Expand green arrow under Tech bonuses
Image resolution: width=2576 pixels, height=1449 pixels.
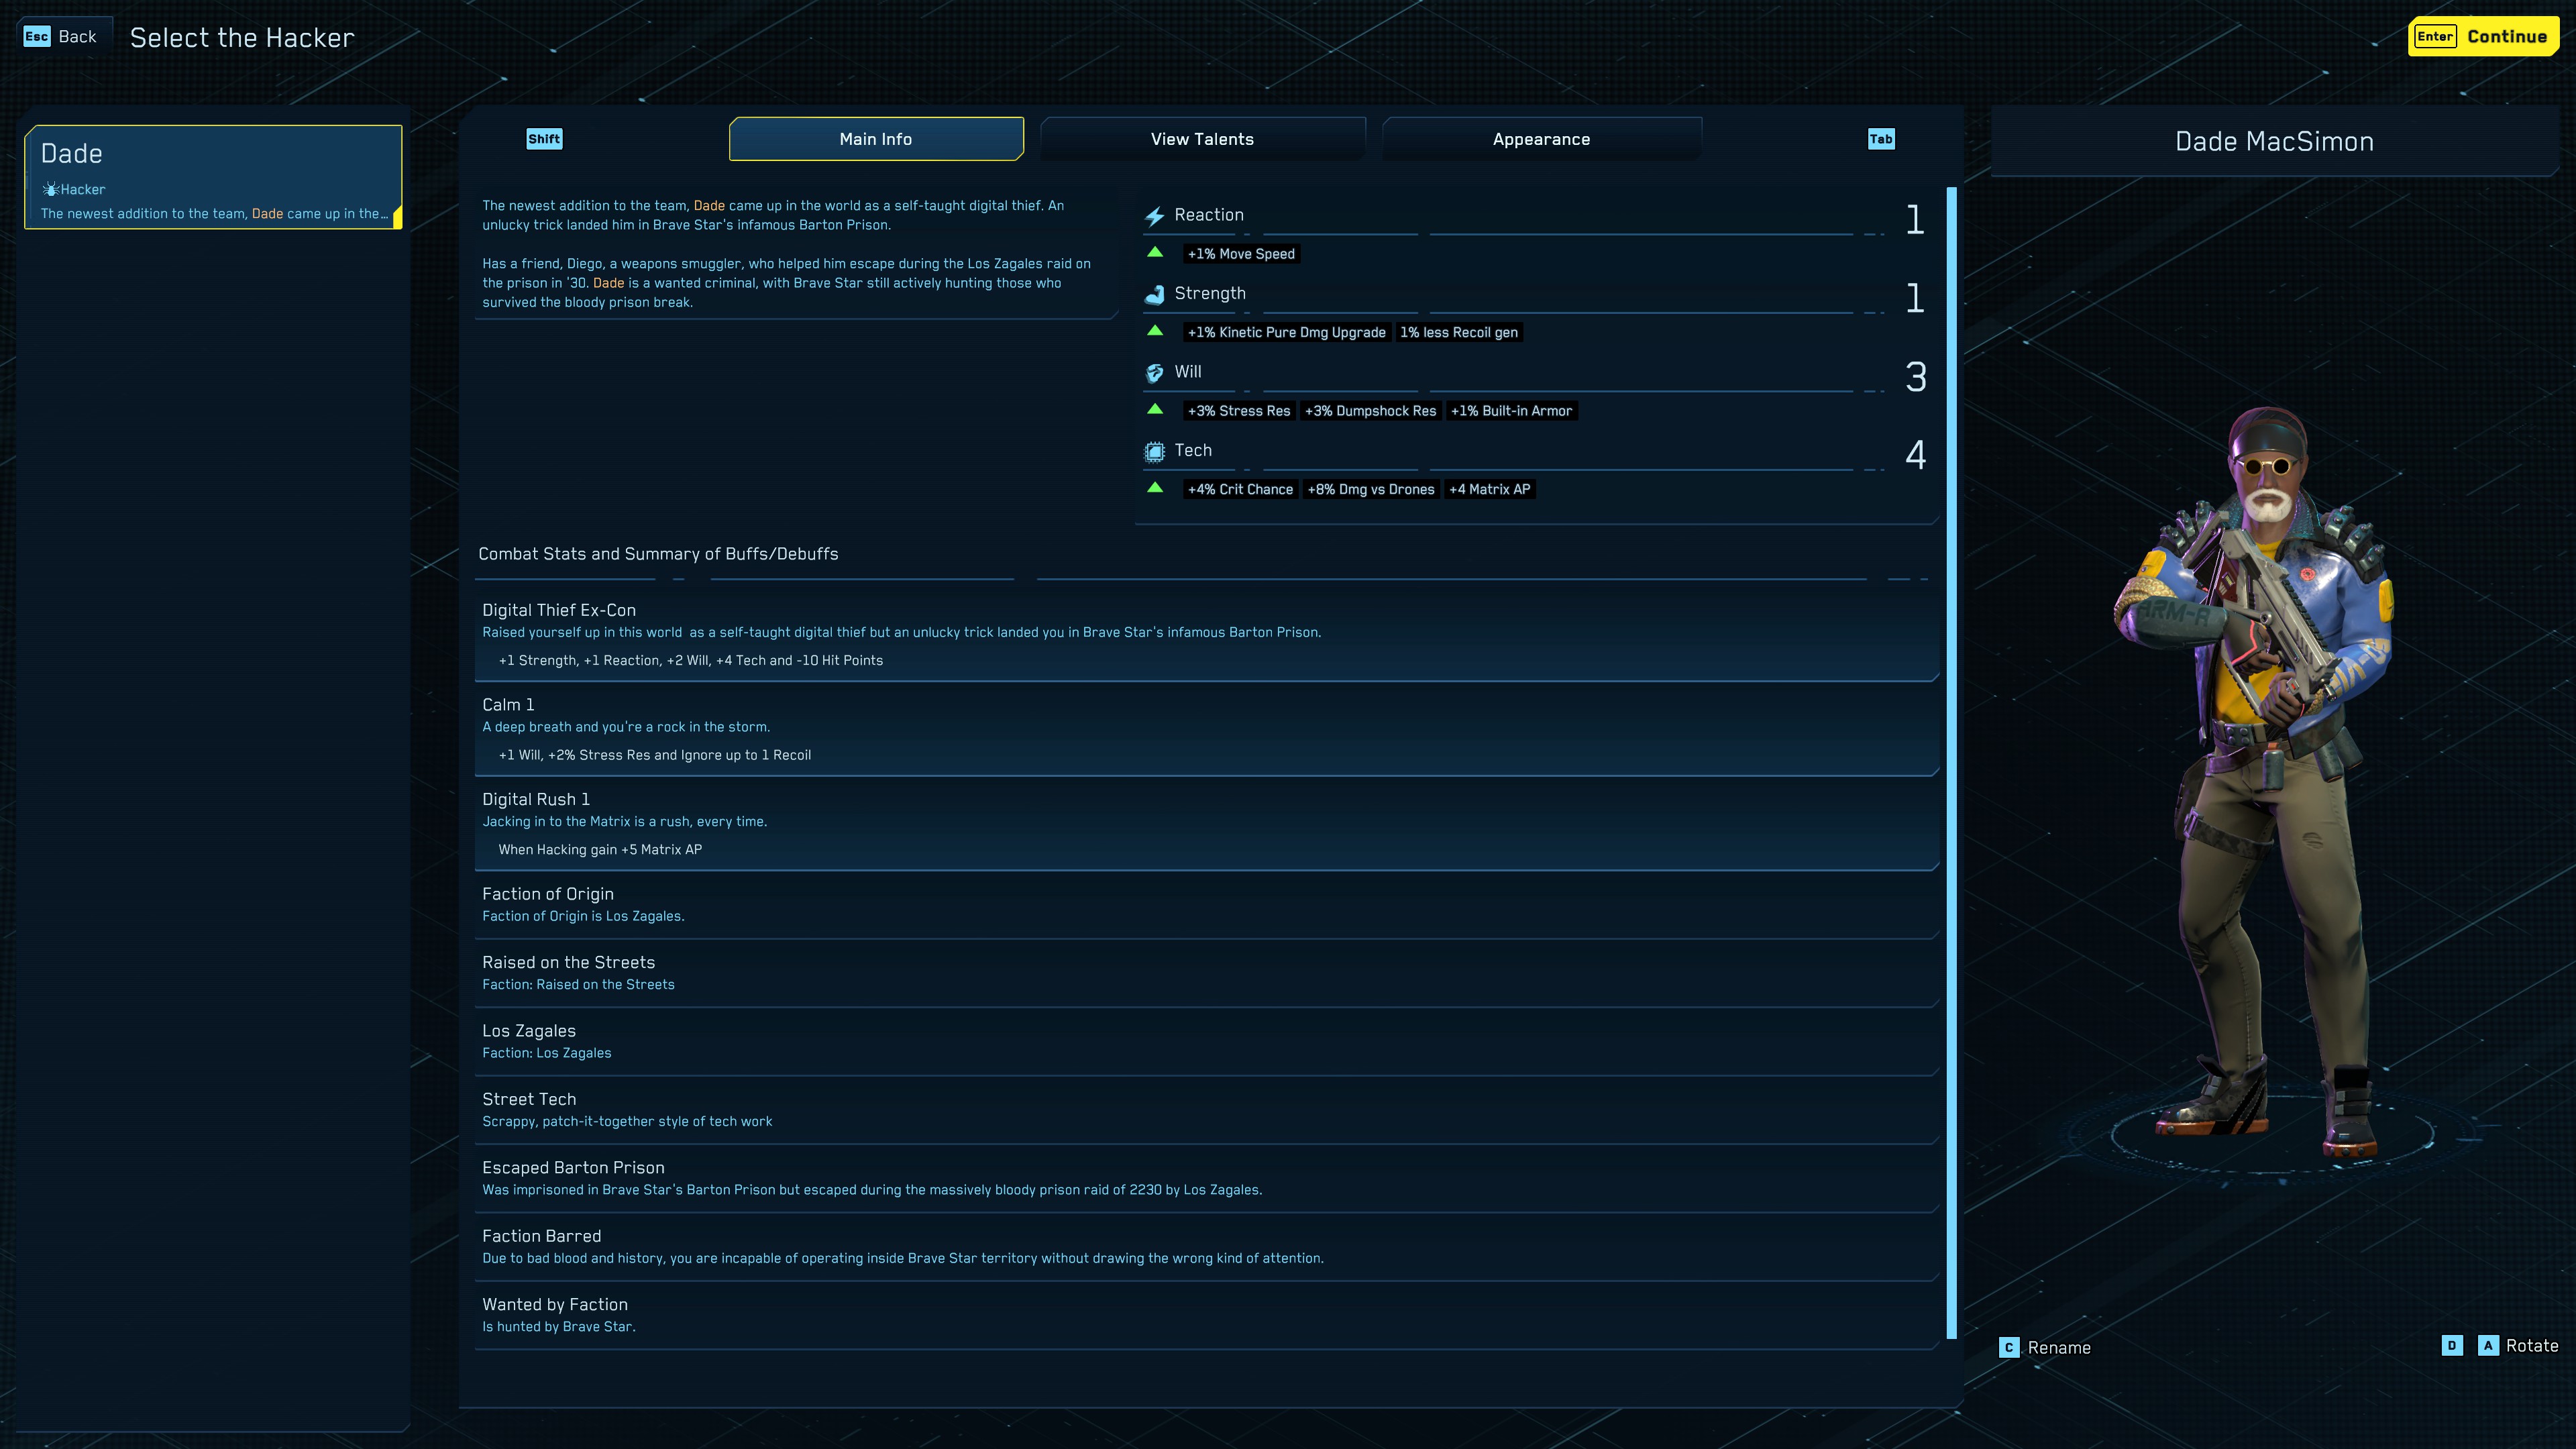1155,488
